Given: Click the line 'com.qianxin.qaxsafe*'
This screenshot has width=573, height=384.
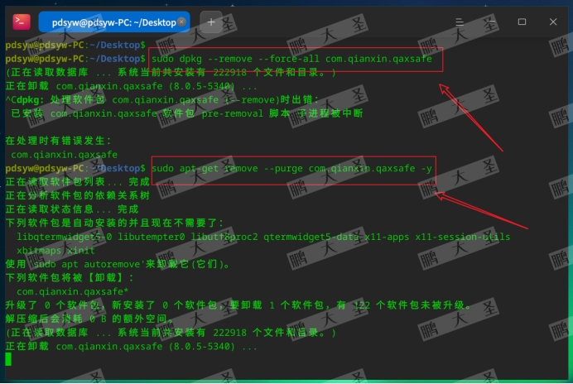Looking at the screenshot, I should point(72,291).
